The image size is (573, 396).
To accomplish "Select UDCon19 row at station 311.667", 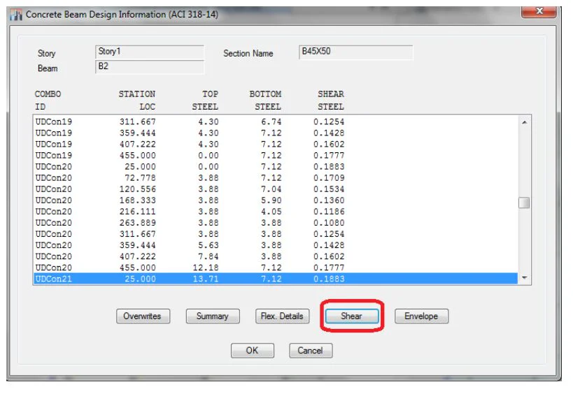I will 276,122.
